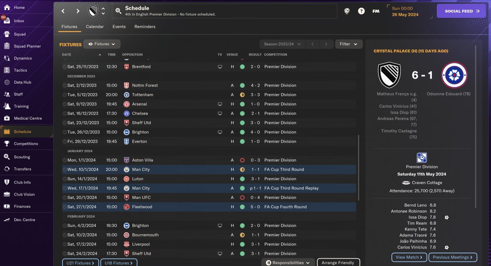Screen dimensions: 491x266
Task: Click the FM logo icon
Action: point(376,11)
